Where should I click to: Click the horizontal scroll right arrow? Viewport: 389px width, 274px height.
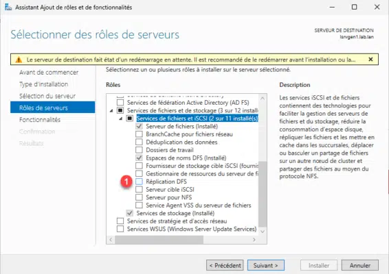pos(254,240)
